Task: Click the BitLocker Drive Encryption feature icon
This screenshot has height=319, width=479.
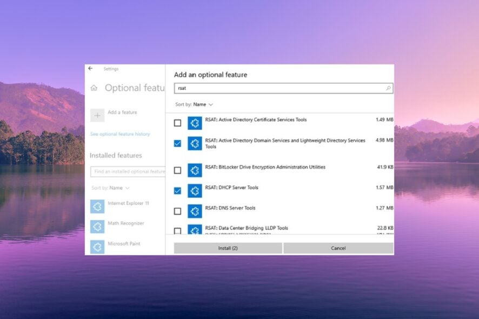Action: point(195,170)
